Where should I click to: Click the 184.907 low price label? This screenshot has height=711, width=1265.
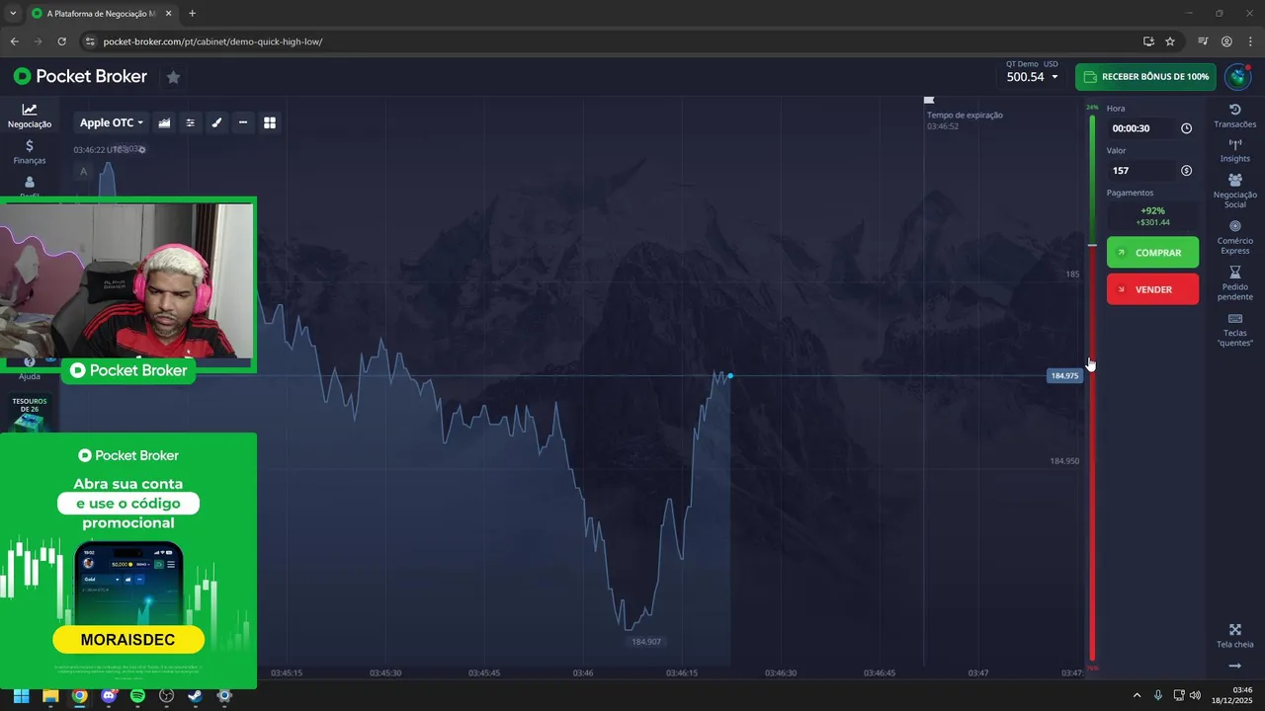point(646,642)
